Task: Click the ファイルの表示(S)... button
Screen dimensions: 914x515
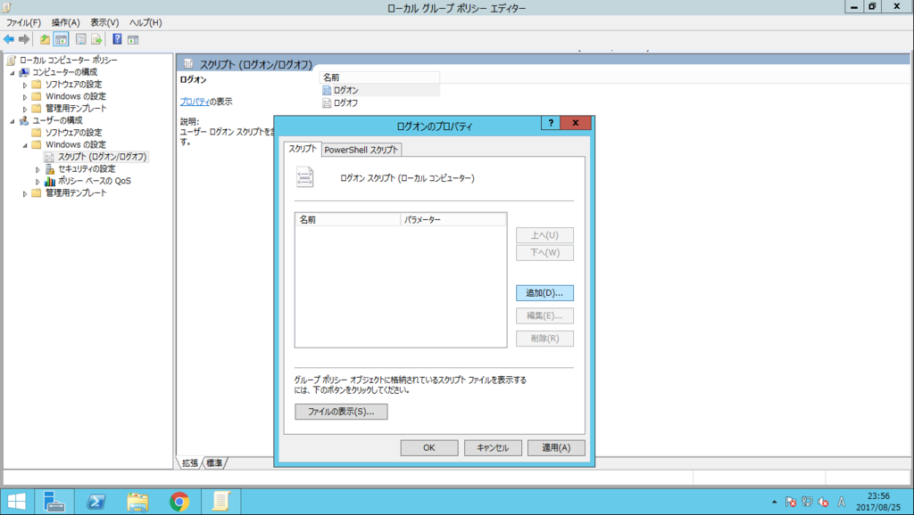Action: point(341,412)
